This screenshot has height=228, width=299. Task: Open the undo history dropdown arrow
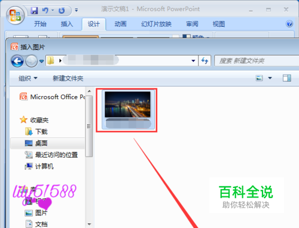pos(53,10)
